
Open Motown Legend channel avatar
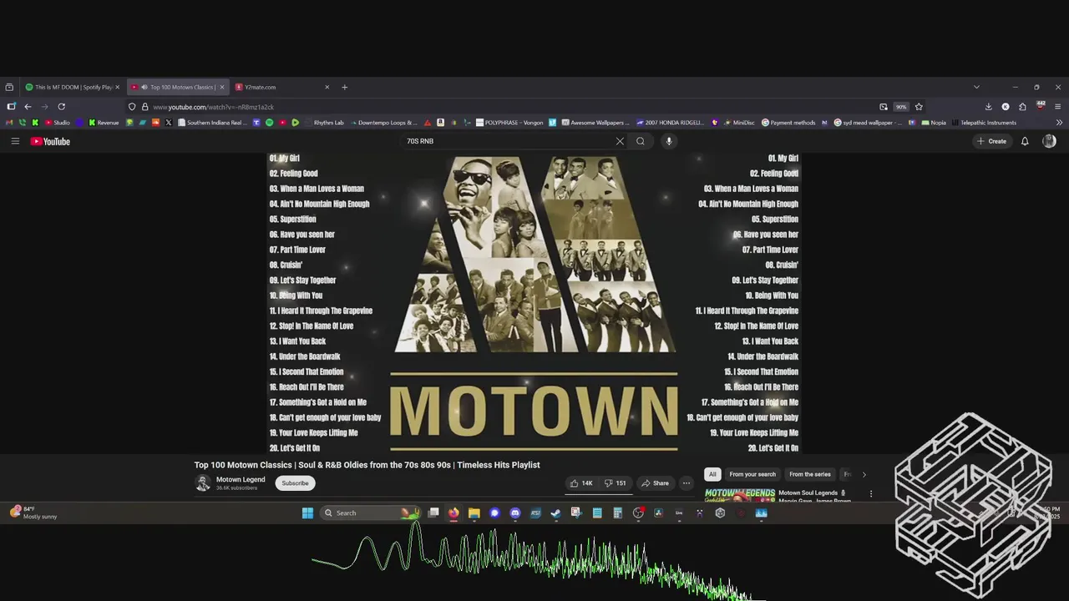pyautogui.click(x=202, y=483)
